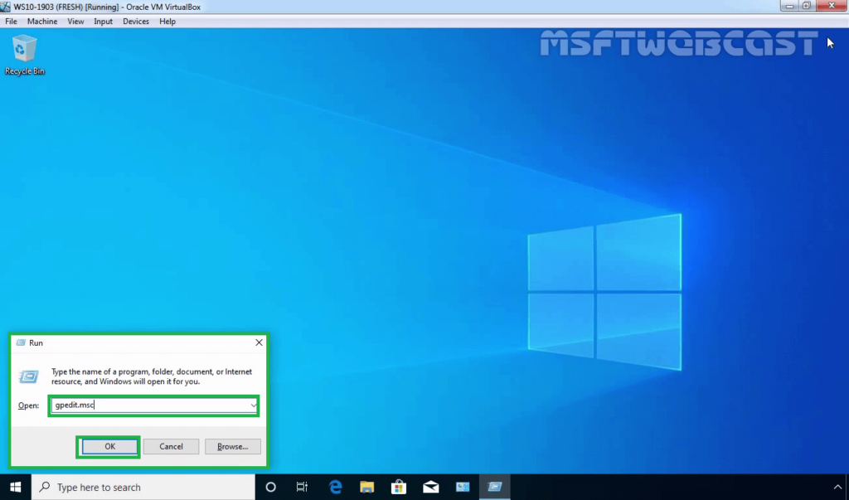Viewport: 849px width, 500px height.
Task: Select the Run dialog taskbar icon
Action: (x=494, y=487)
